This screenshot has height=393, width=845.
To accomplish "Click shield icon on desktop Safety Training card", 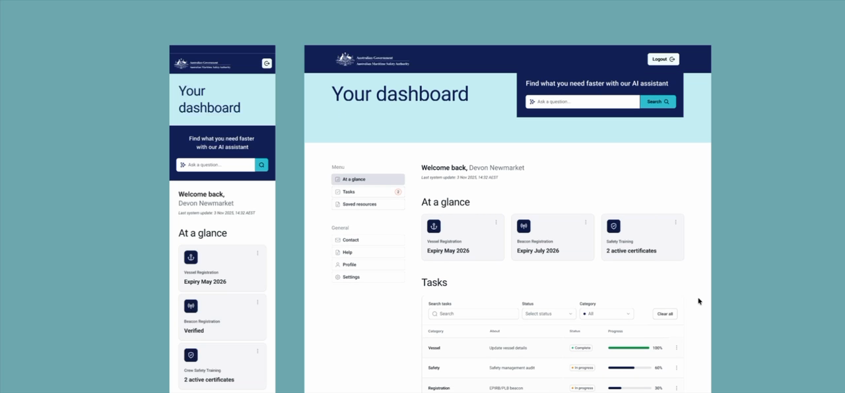I will coord(613,226).
